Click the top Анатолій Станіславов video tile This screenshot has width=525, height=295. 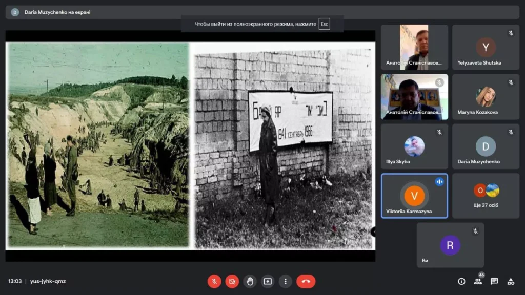point(414,47)
